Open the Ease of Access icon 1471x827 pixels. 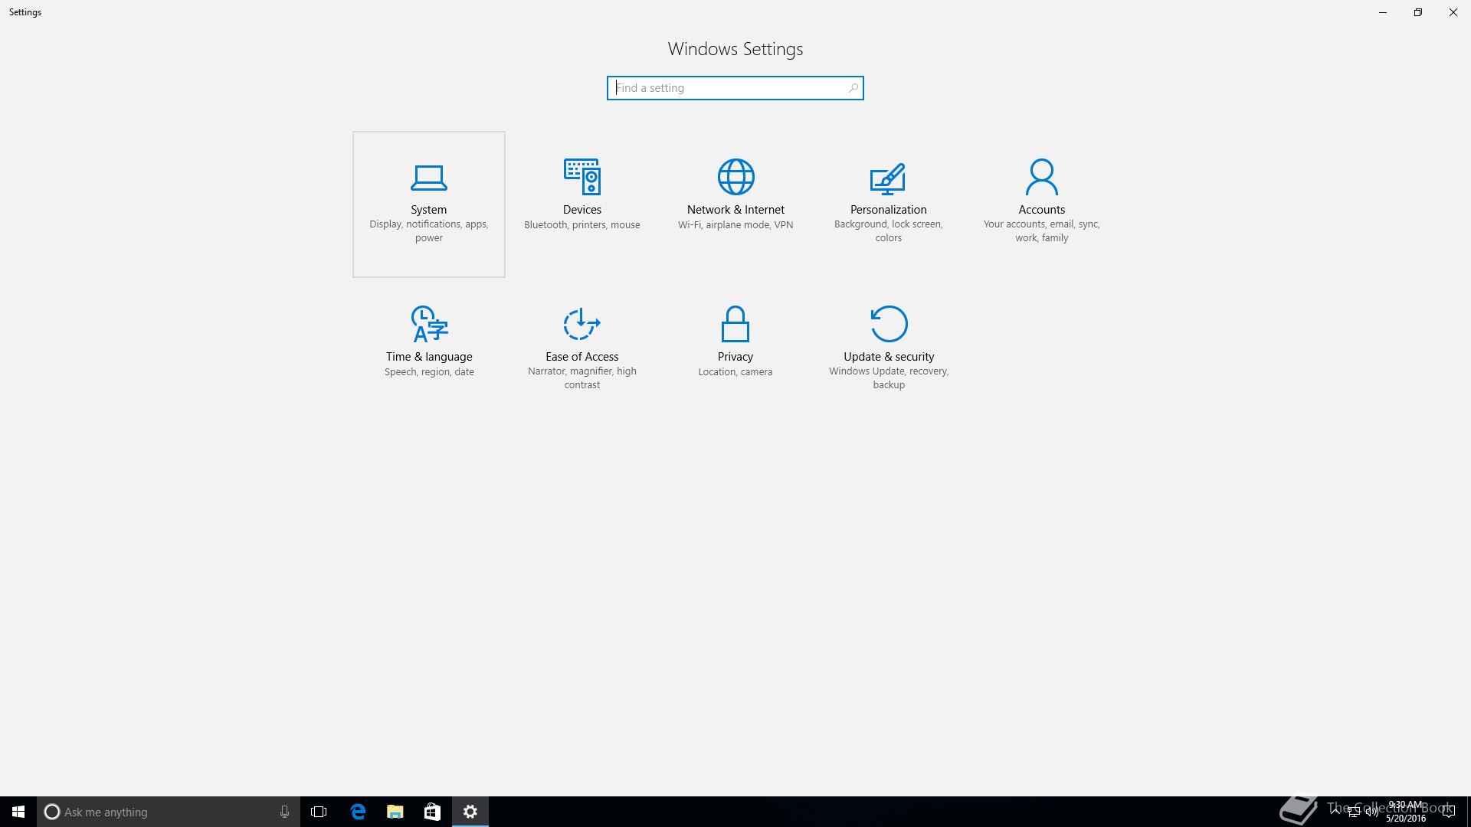(582, 324)
